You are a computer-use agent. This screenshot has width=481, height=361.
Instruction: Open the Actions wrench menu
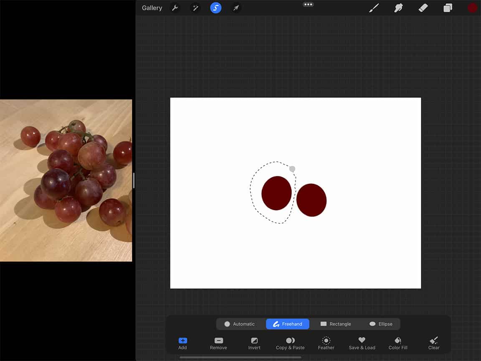(x=175, y=8)
